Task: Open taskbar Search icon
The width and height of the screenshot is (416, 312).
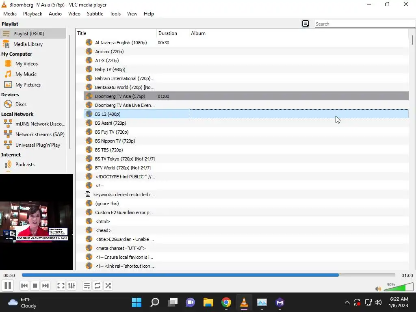Action: 155,302
